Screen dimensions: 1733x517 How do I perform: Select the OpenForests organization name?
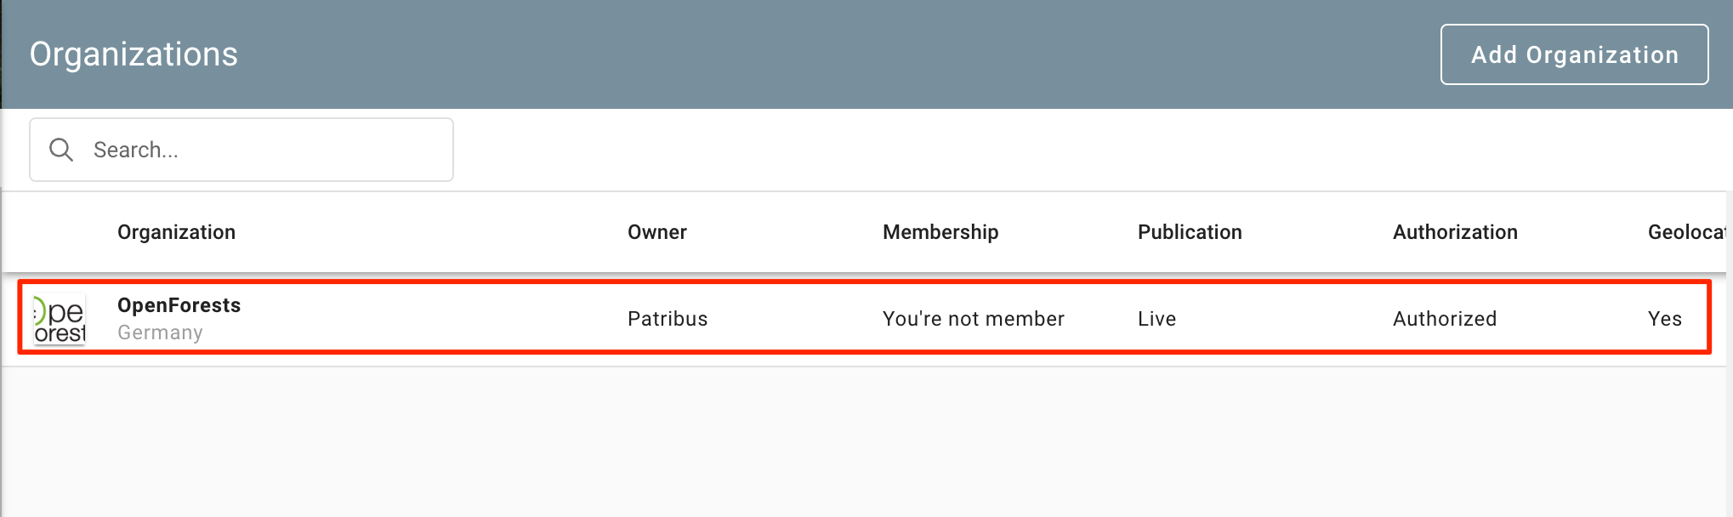(x=179, y=305)
